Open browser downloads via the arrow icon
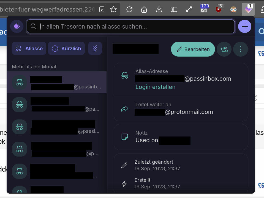Screen dimensions: 264x198 [x=159, y=9]
